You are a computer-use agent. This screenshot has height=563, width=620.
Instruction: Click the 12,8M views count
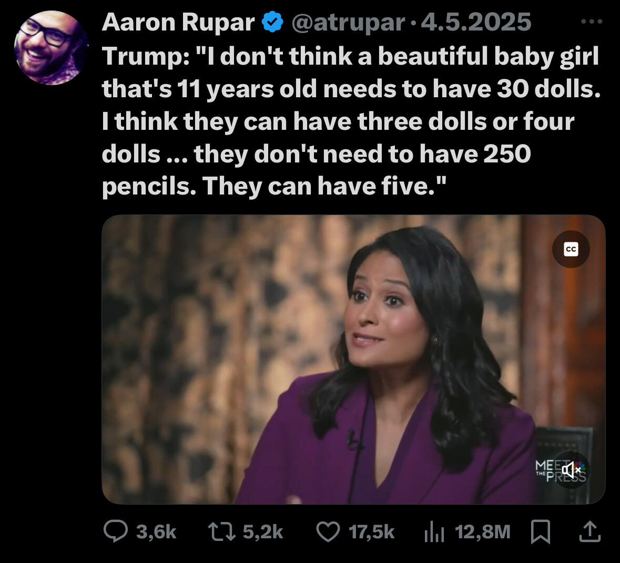[x=483, y=532]
